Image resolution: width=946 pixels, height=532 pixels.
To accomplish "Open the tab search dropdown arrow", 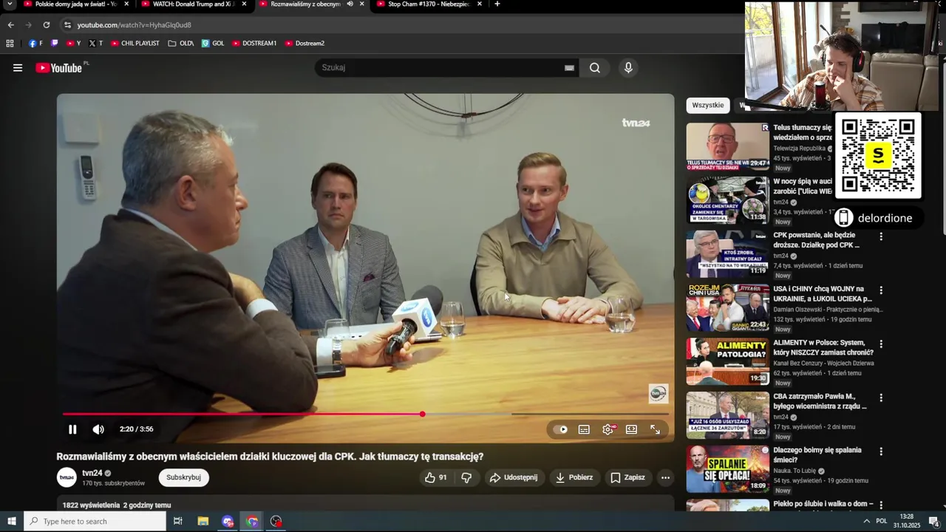I will click(x=10, y=4).
